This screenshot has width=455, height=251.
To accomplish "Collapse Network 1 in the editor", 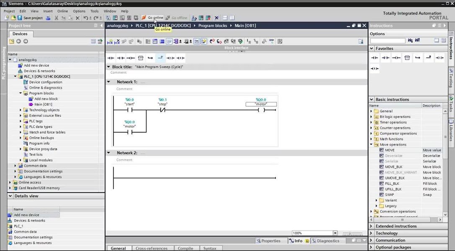I will coord(109,82).
